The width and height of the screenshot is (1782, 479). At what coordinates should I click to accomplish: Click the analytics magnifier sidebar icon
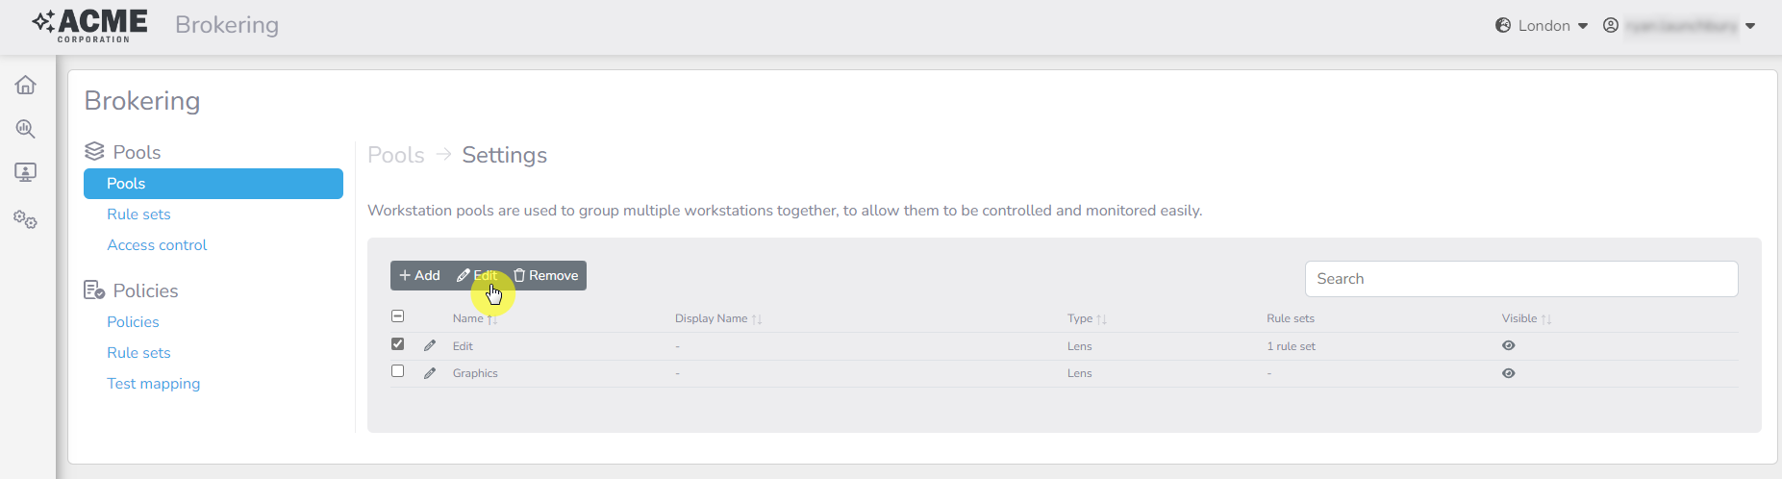pyautogui.click(x=26, y=129)
